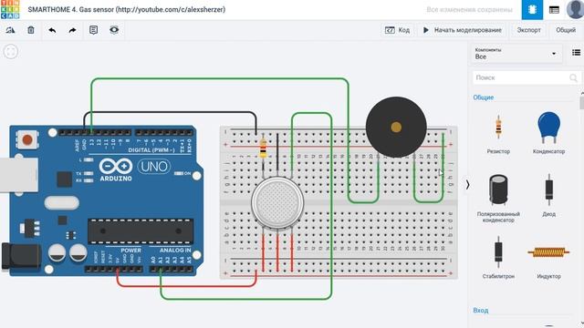Rotate the selected component
584x328 pixels.
pos(10,30)
